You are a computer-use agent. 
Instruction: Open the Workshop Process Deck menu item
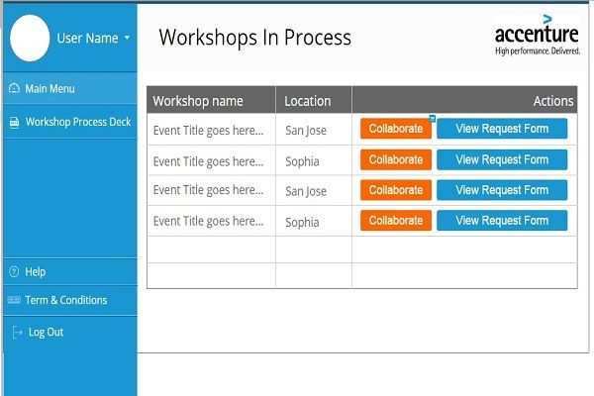77,123
